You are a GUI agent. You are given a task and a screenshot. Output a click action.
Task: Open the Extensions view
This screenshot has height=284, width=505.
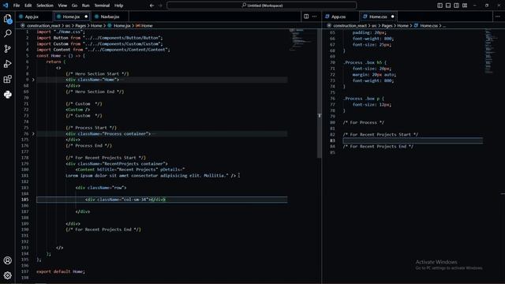[x=7, y=79]
